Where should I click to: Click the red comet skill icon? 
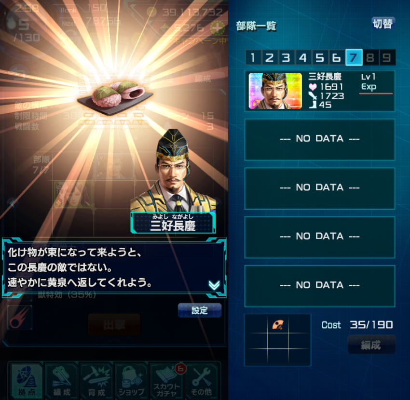click(20, 318)
